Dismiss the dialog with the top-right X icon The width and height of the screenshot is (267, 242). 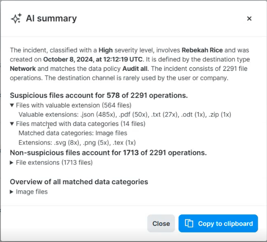click(249, 18)
